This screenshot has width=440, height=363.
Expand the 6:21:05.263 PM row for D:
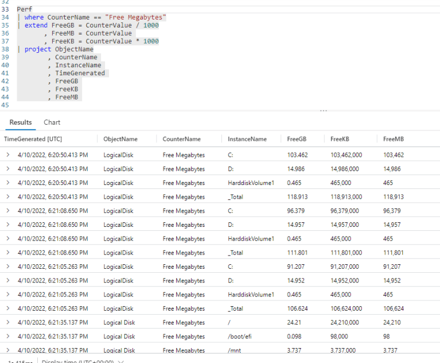[x=8, y=280]
